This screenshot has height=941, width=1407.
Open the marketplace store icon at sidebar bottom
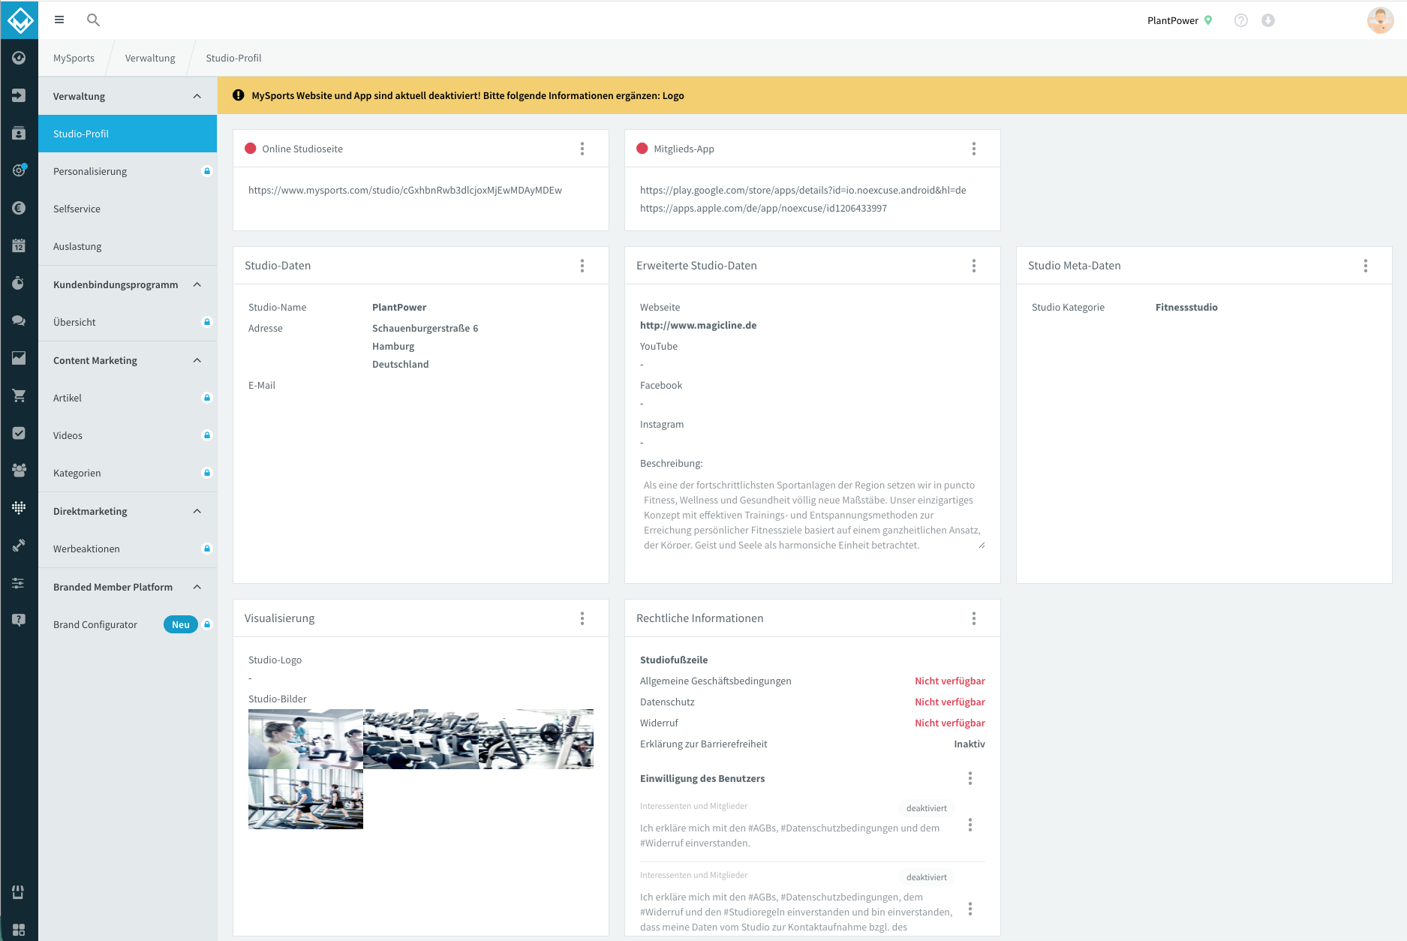point(19,891)
